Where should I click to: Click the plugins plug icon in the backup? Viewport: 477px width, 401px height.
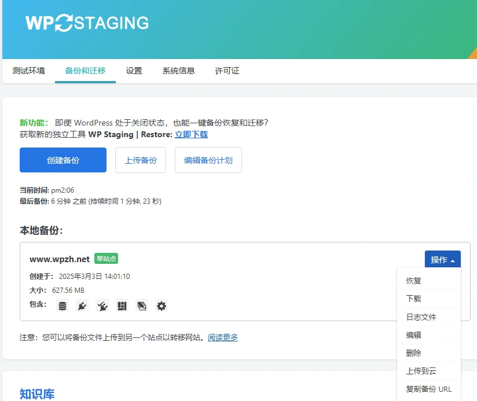click(82, 306)
